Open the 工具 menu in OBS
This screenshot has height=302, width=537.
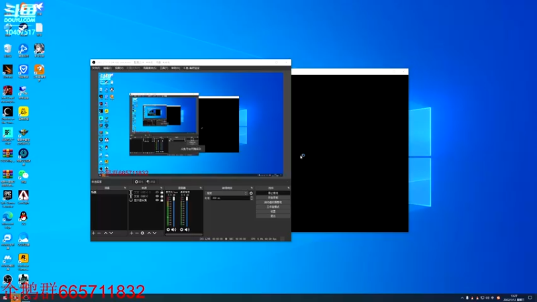point(164,68)
